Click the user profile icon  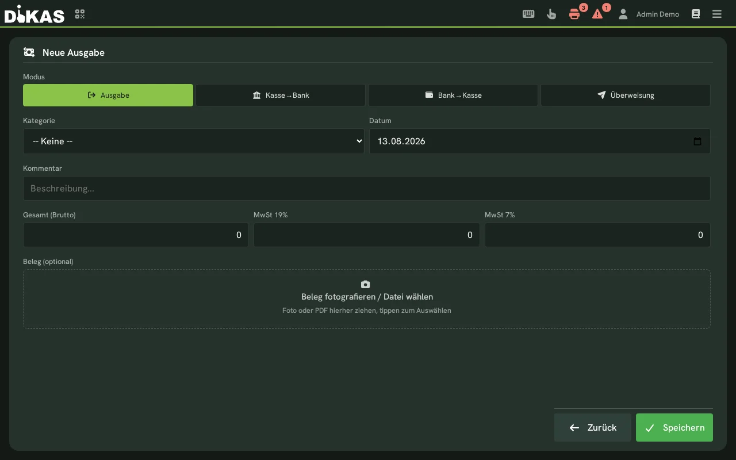[623, 14]
